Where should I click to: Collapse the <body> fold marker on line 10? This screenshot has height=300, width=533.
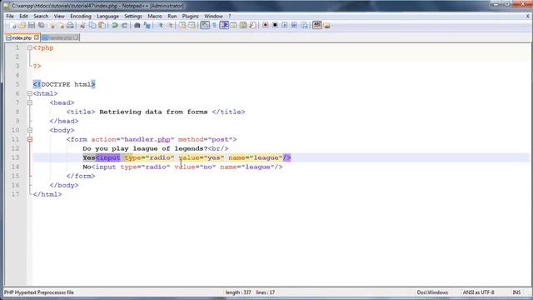[x=30, y=130]
